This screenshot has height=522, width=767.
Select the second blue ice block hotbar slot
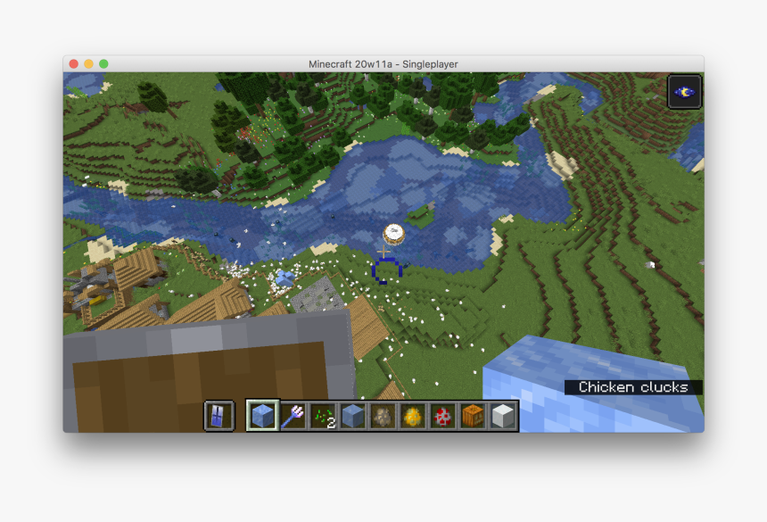(352, 416)
